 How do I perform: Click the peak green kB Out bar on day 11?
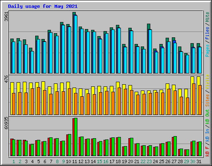click(76, 137)
